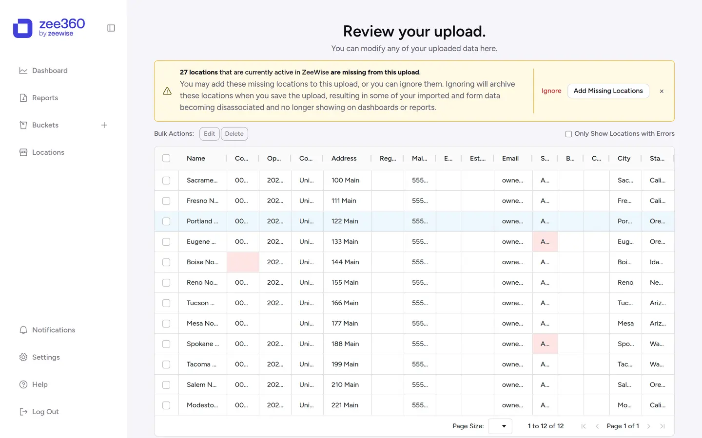Screen dimensions: 702x438
Task: Go to the first page of results
Action: coord(584,426)
